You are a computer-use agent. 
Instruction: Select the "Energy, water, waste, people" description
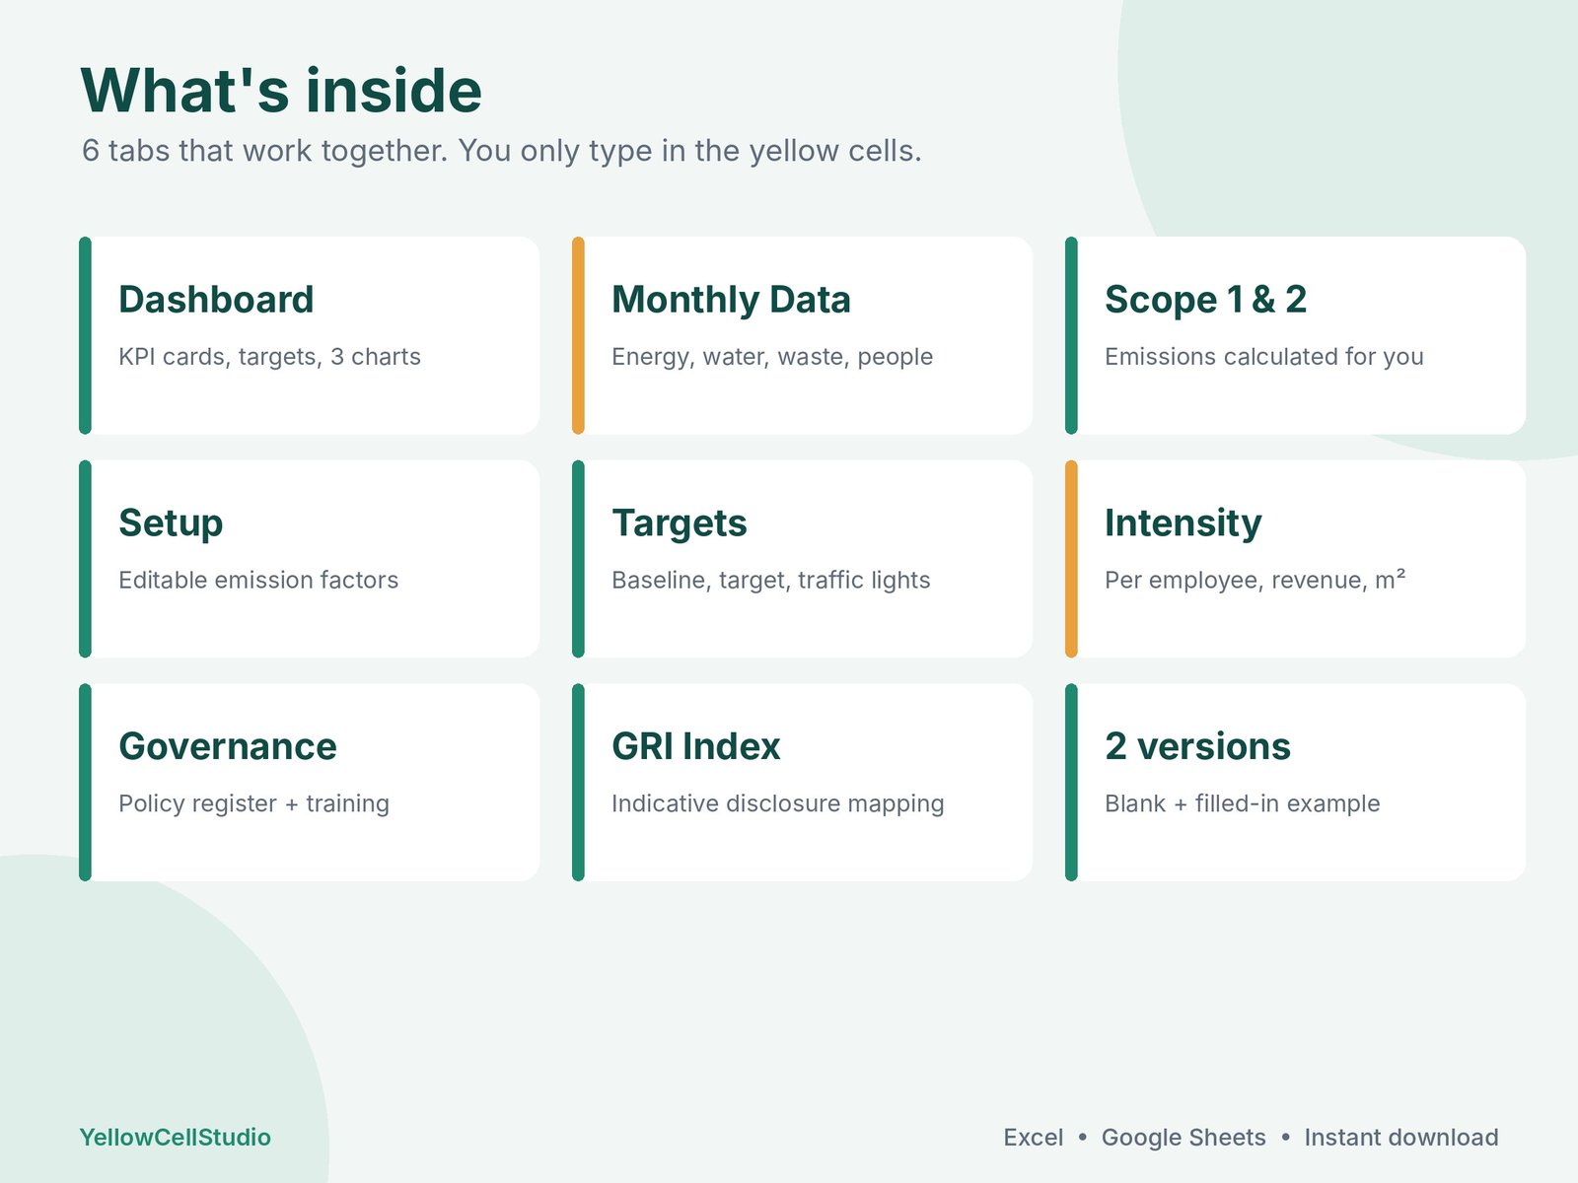[x=772, y=357]
